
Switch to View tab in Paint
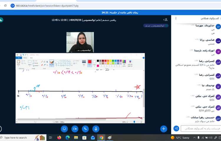click(x=32, y=58)
